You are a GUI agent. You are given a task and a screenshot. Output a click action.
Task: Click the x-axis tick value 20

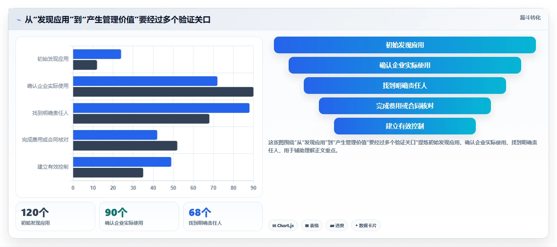coord(113,188)
